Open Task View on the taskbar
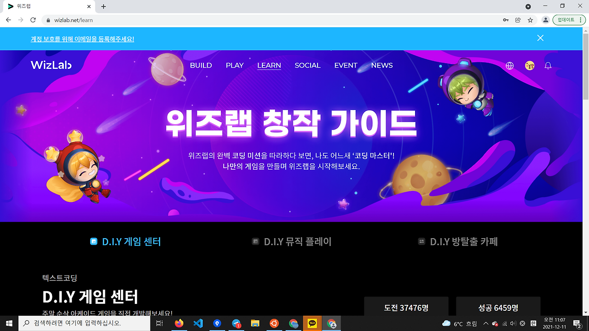 [160, 324]
